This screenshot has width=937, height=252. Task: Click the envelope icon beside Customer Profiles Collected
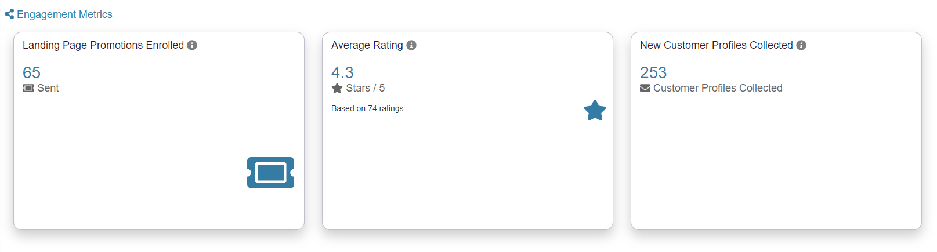pyautogui.click(x=645, y=88)
